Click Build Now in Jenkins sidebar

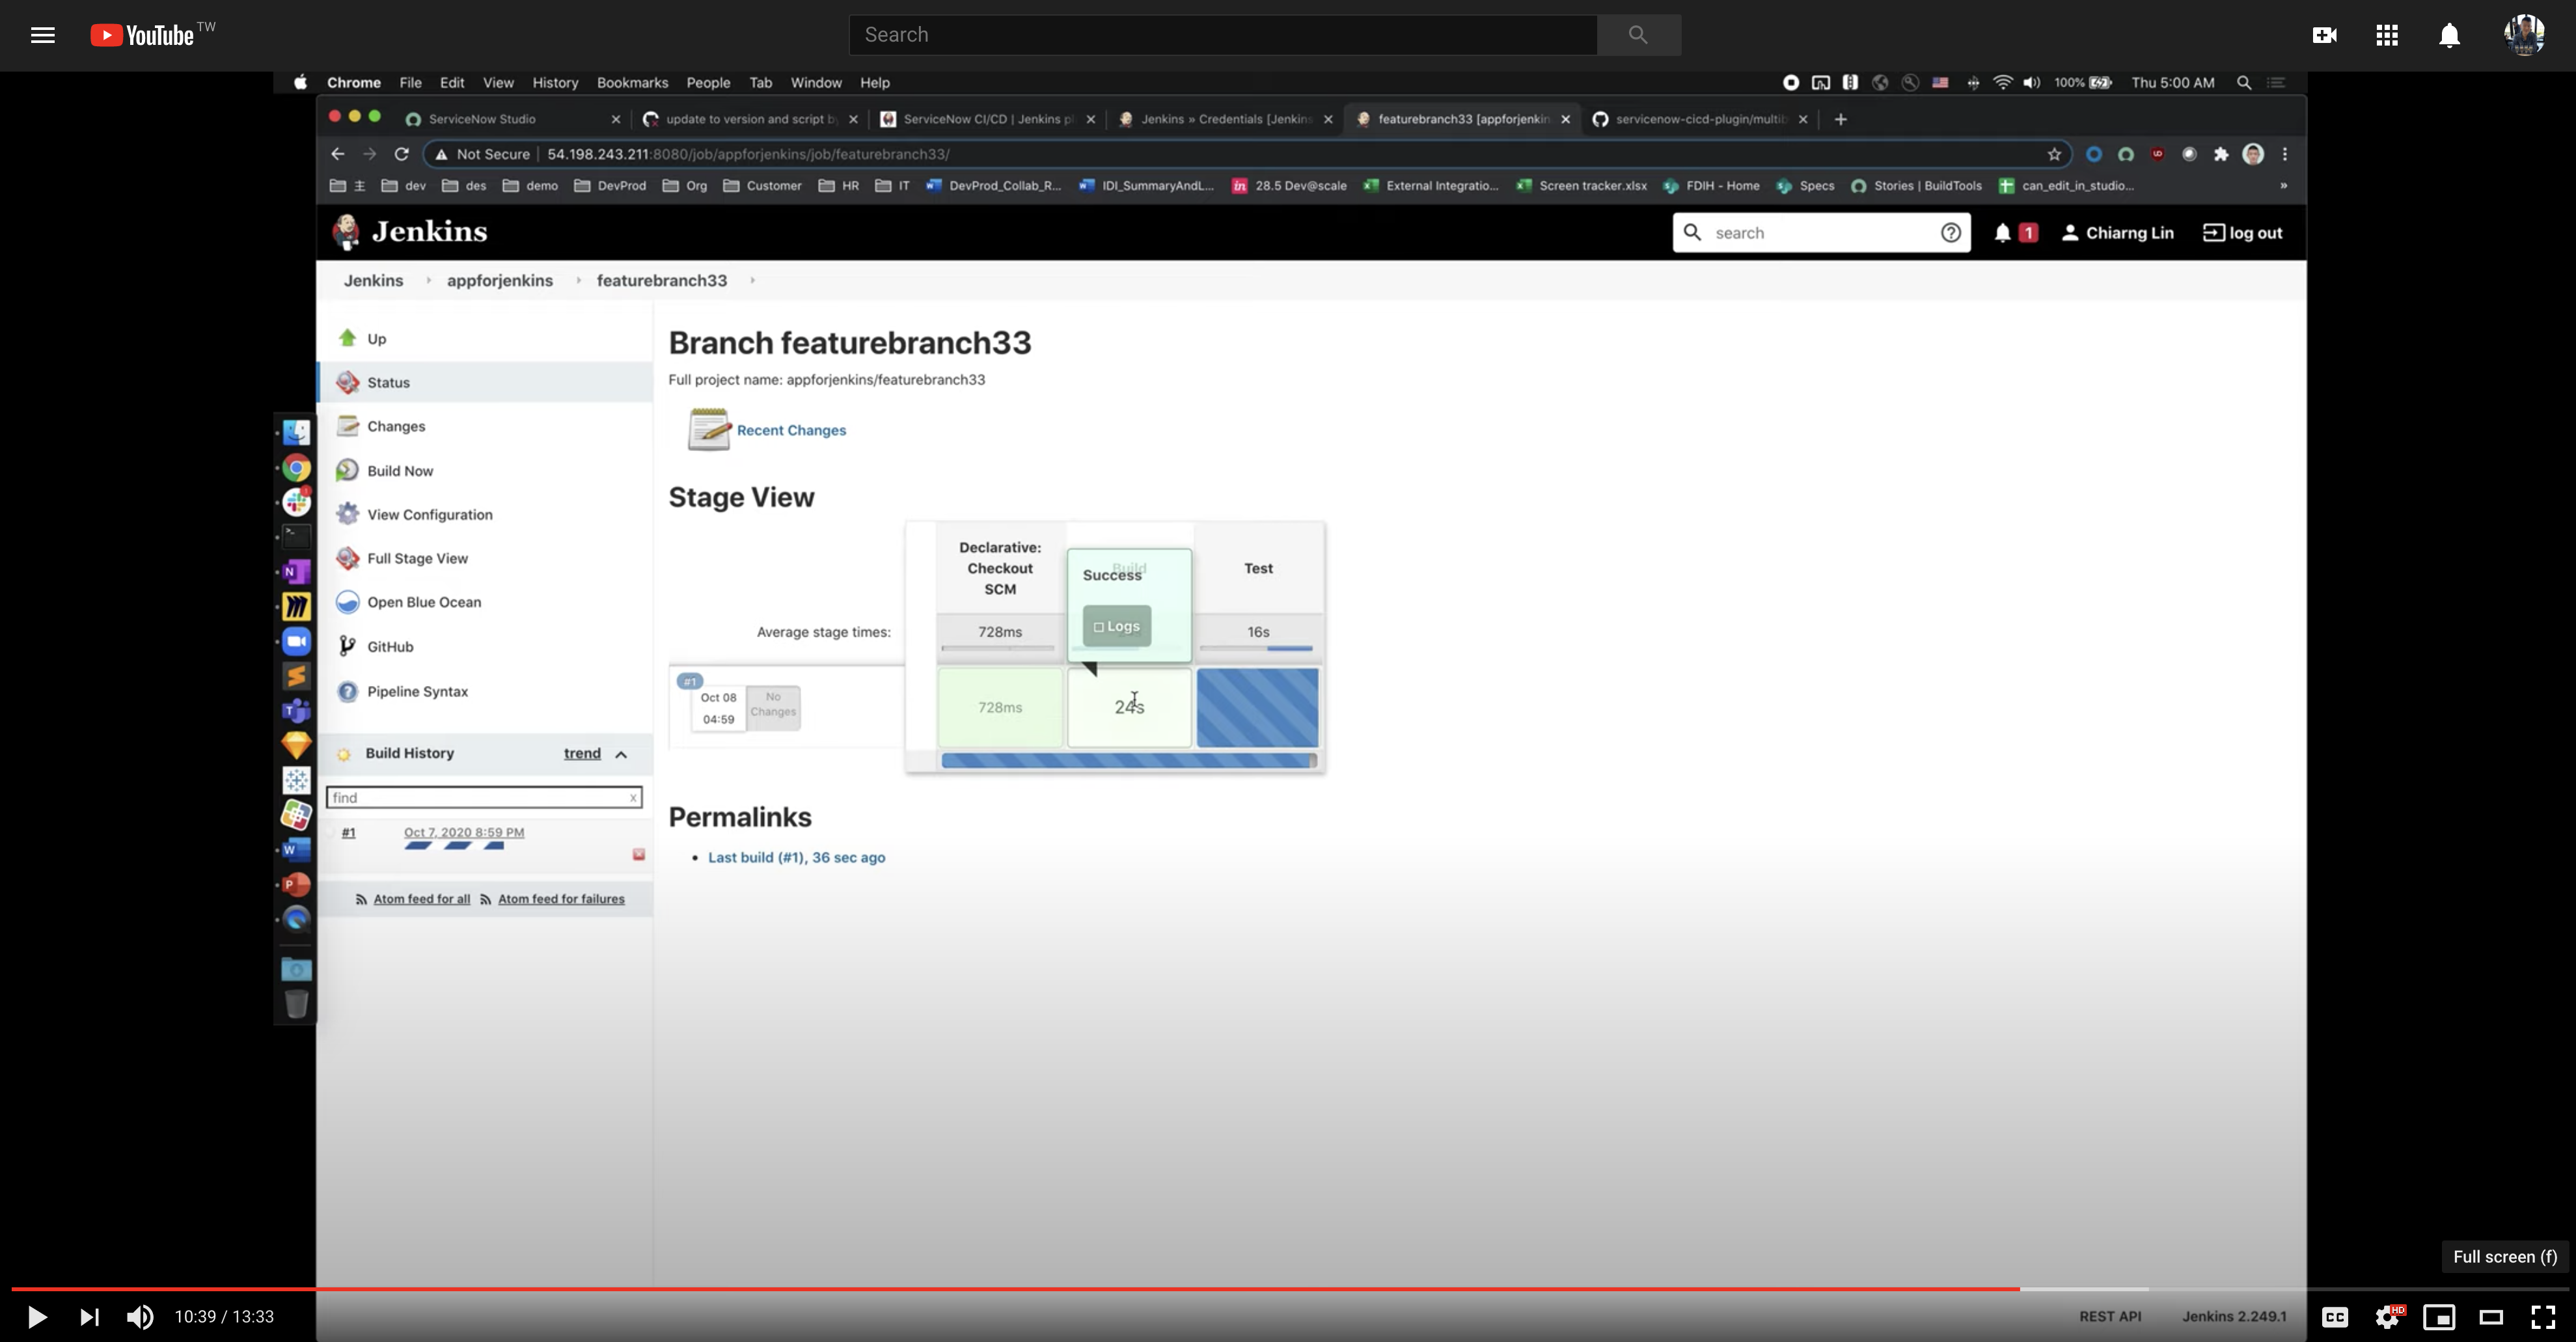click(x=400, y=471)
